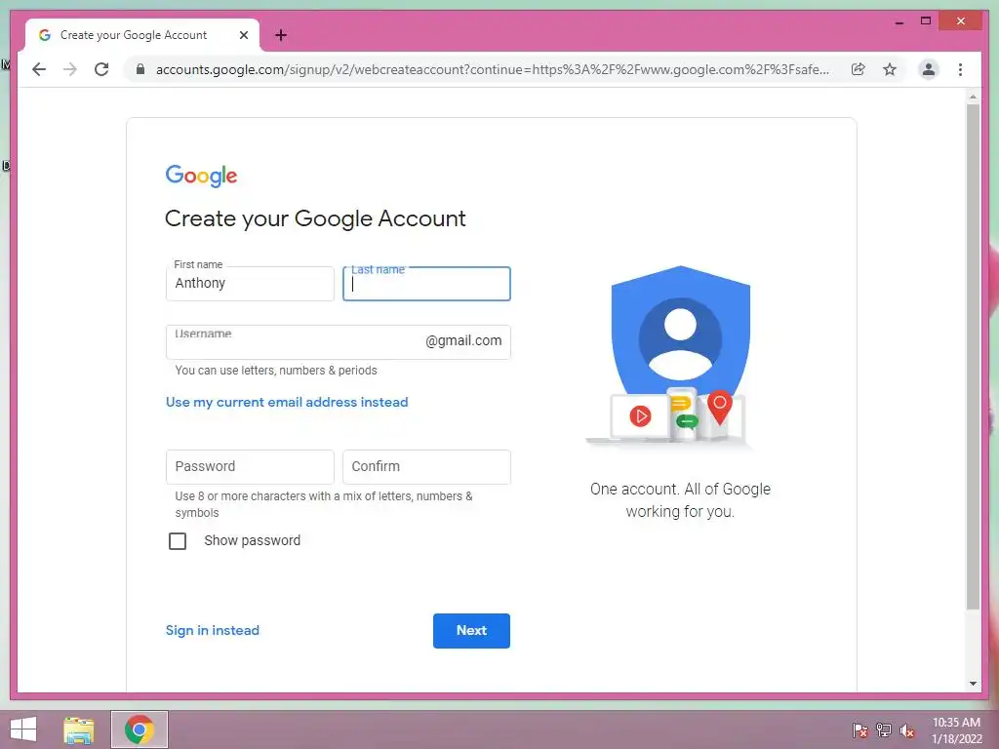999x749 pixels.
Task: Click the First name field containing Anthony
Action: 250,284
